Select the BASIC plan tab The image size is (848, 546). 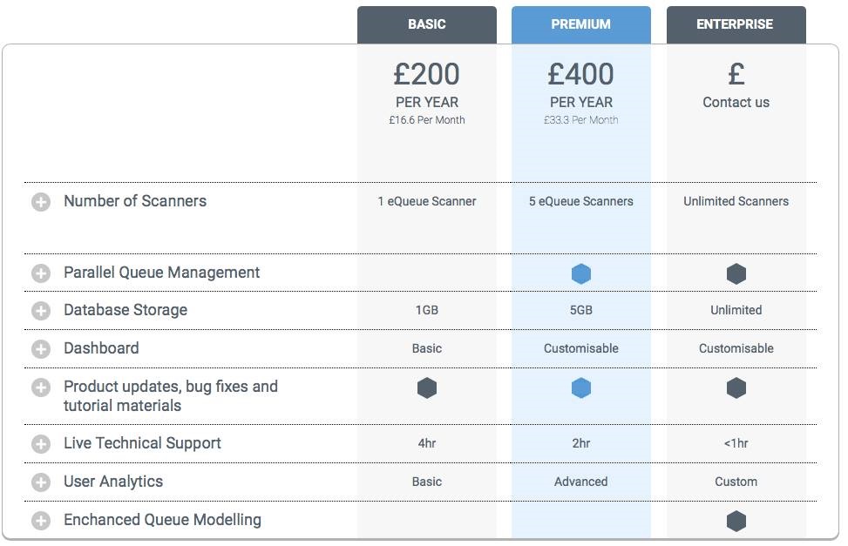[427, 25]
